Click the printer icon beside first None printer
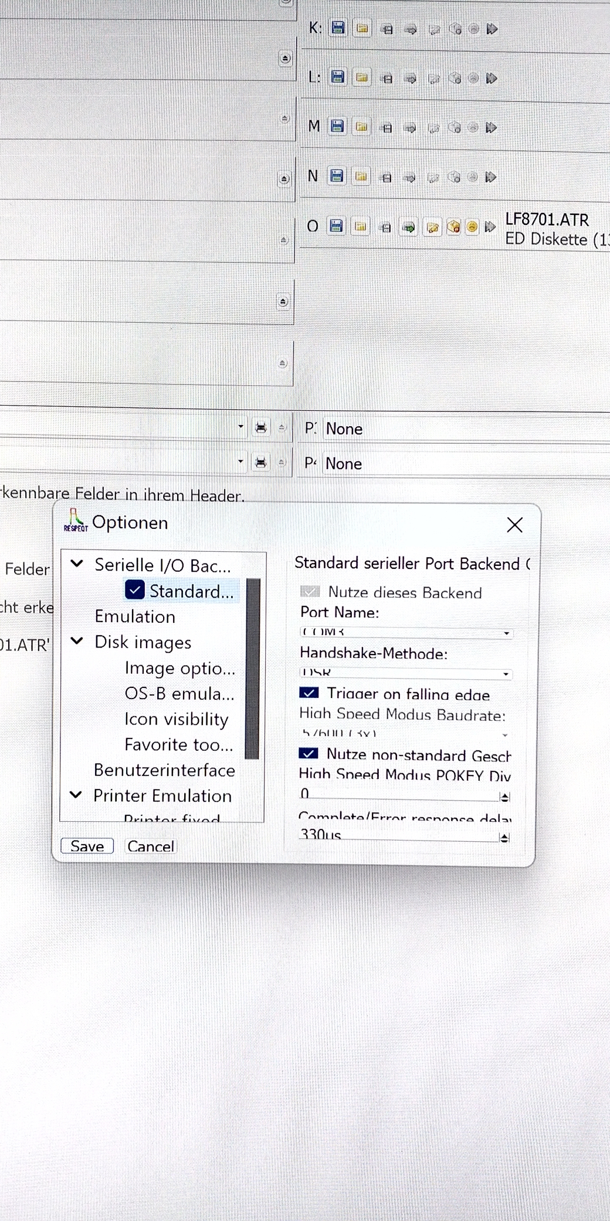This screenshot has width=610, height=1221. click(x=261, y=428)
